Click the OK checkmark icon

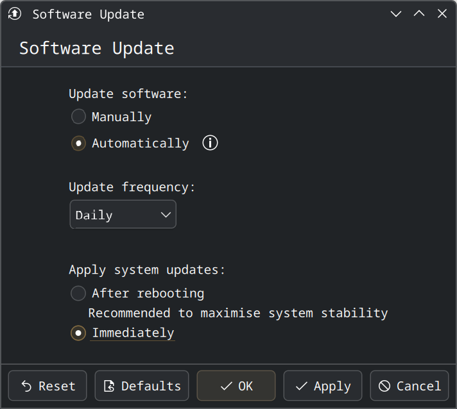[x=225, y=386]
